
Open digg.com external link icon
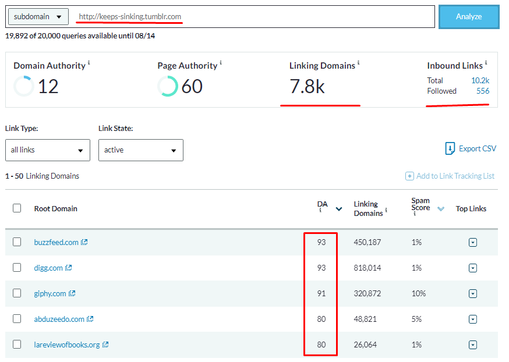pos(68,268)
